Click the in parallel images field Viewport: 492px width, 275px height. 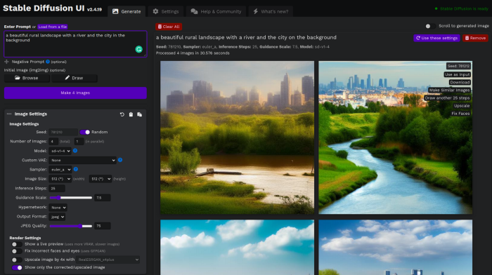79,142
